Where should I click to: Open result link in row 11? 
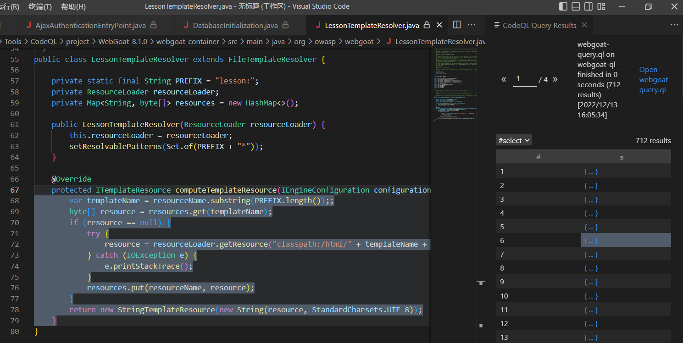591,310
